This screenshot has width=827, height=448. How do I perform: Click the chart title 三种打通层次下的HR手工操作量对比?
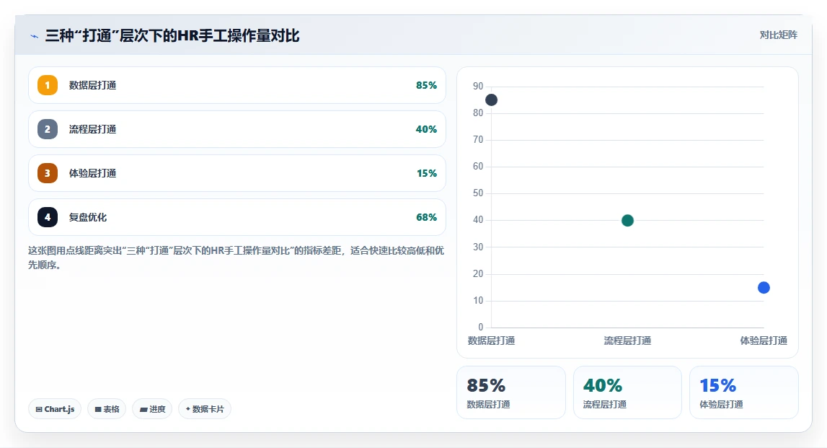click(x=172, y=36)
